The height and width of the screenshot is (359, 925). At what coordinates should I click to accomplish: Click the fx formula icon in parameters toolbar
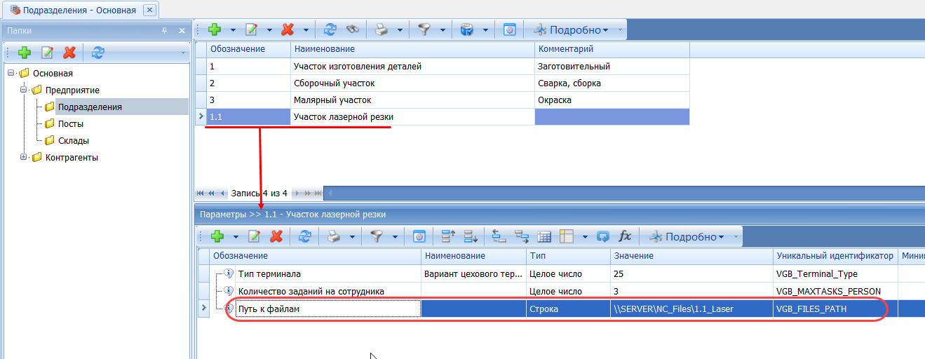625,237
